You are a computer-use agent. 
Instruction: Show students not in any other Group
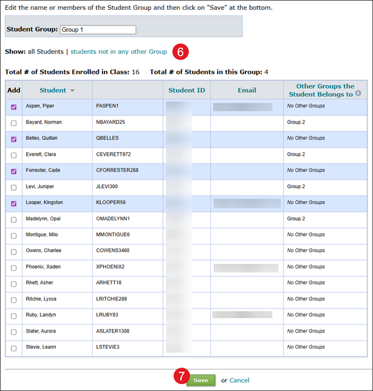(119, 52)
